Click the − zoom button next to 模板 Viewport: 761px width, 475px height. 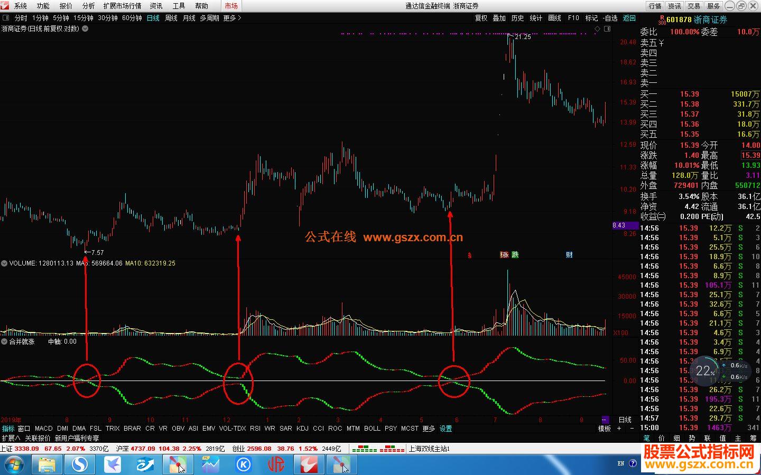[x=631, y=429]
